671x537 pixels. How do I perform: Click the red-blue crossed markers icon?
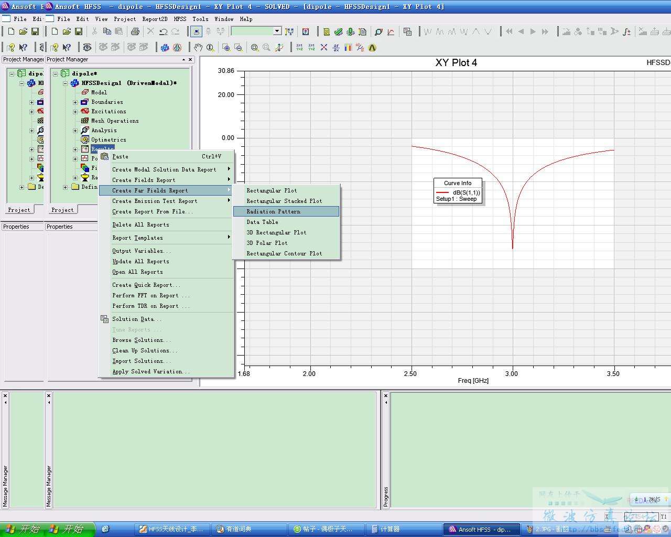tap(324, 48)
